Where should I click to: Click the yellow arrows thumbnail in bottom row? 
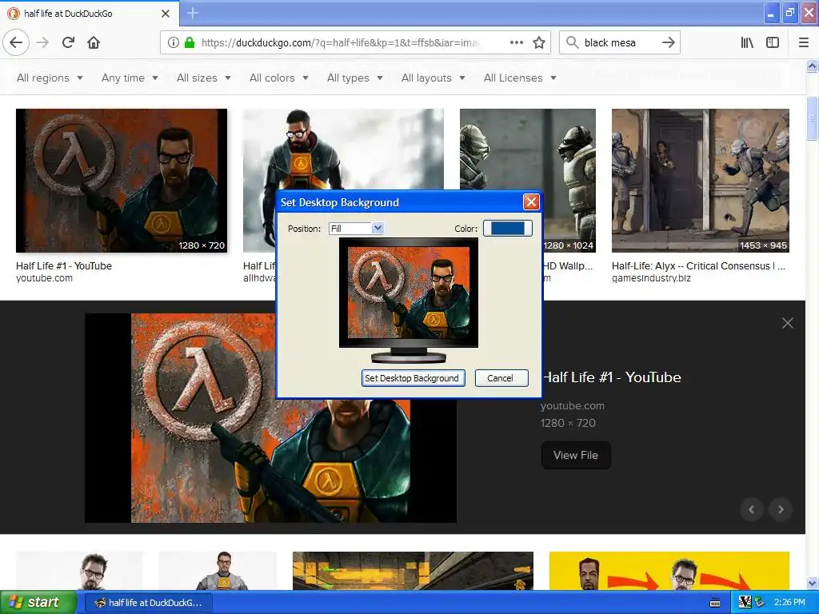click(x=669, y=571)
